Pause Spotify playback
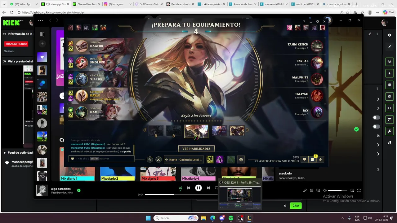Image resolution: width=397 pixels, height=223 pixels. click(x=198, y=188)
